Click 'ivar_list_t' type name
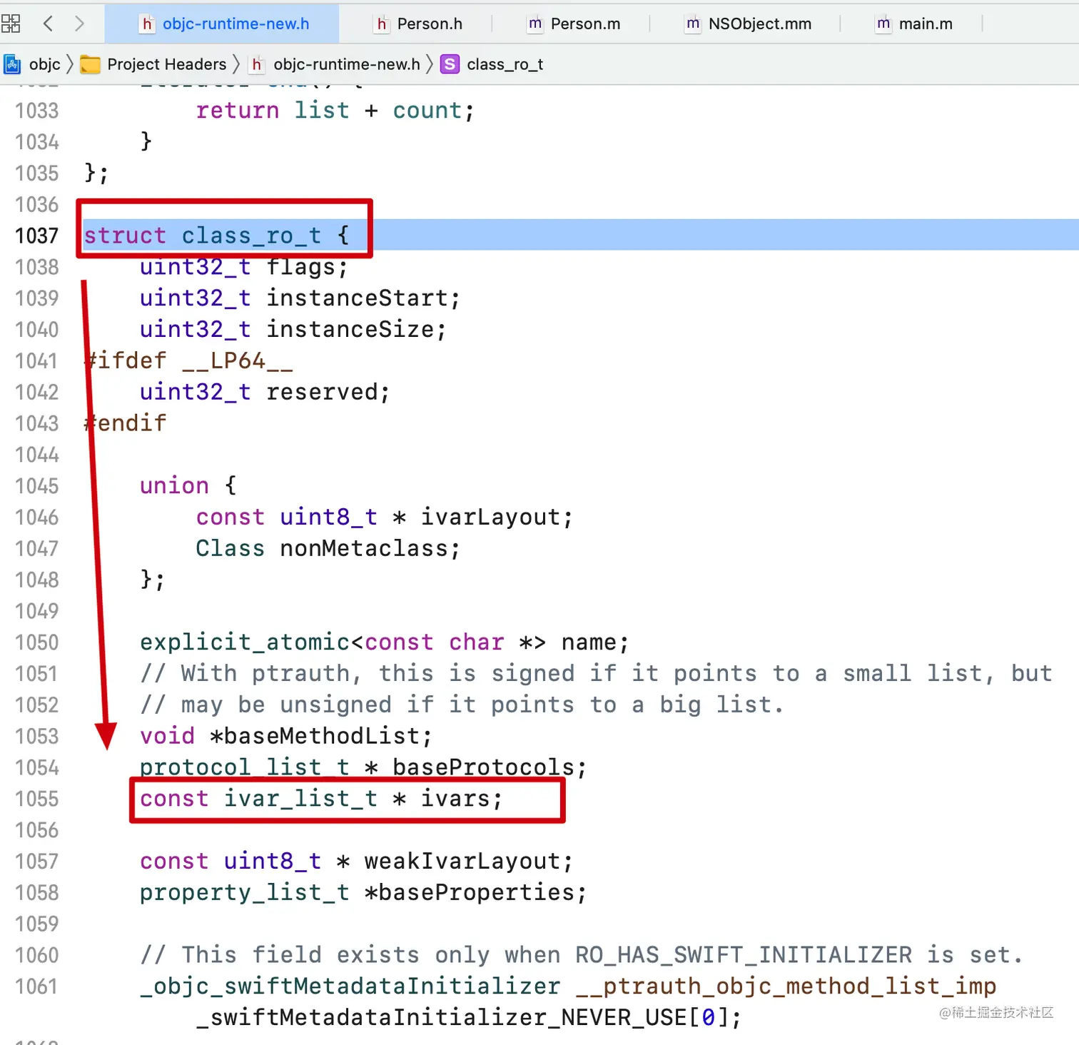 pos(300,799)
